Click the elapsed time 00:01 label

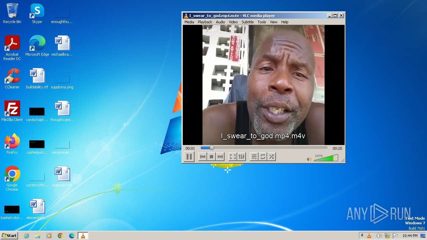pyautogui.click(x=190, y=148)
